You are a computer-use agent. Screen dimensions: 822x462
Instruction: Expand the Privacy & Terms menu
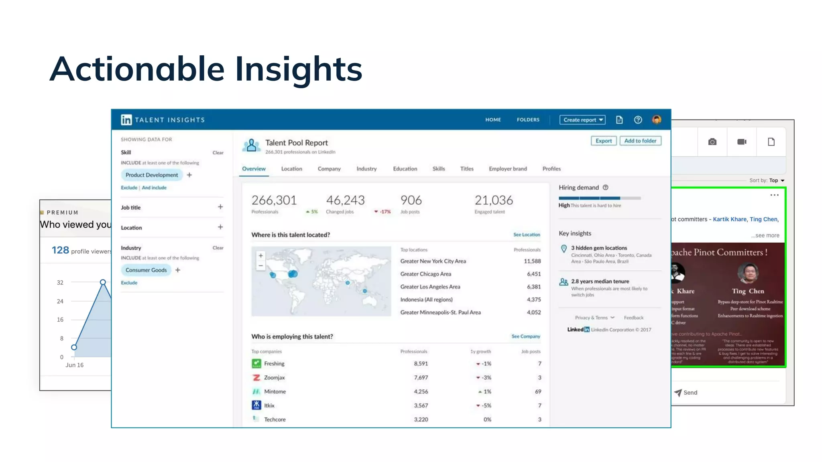tap(594, 318)
